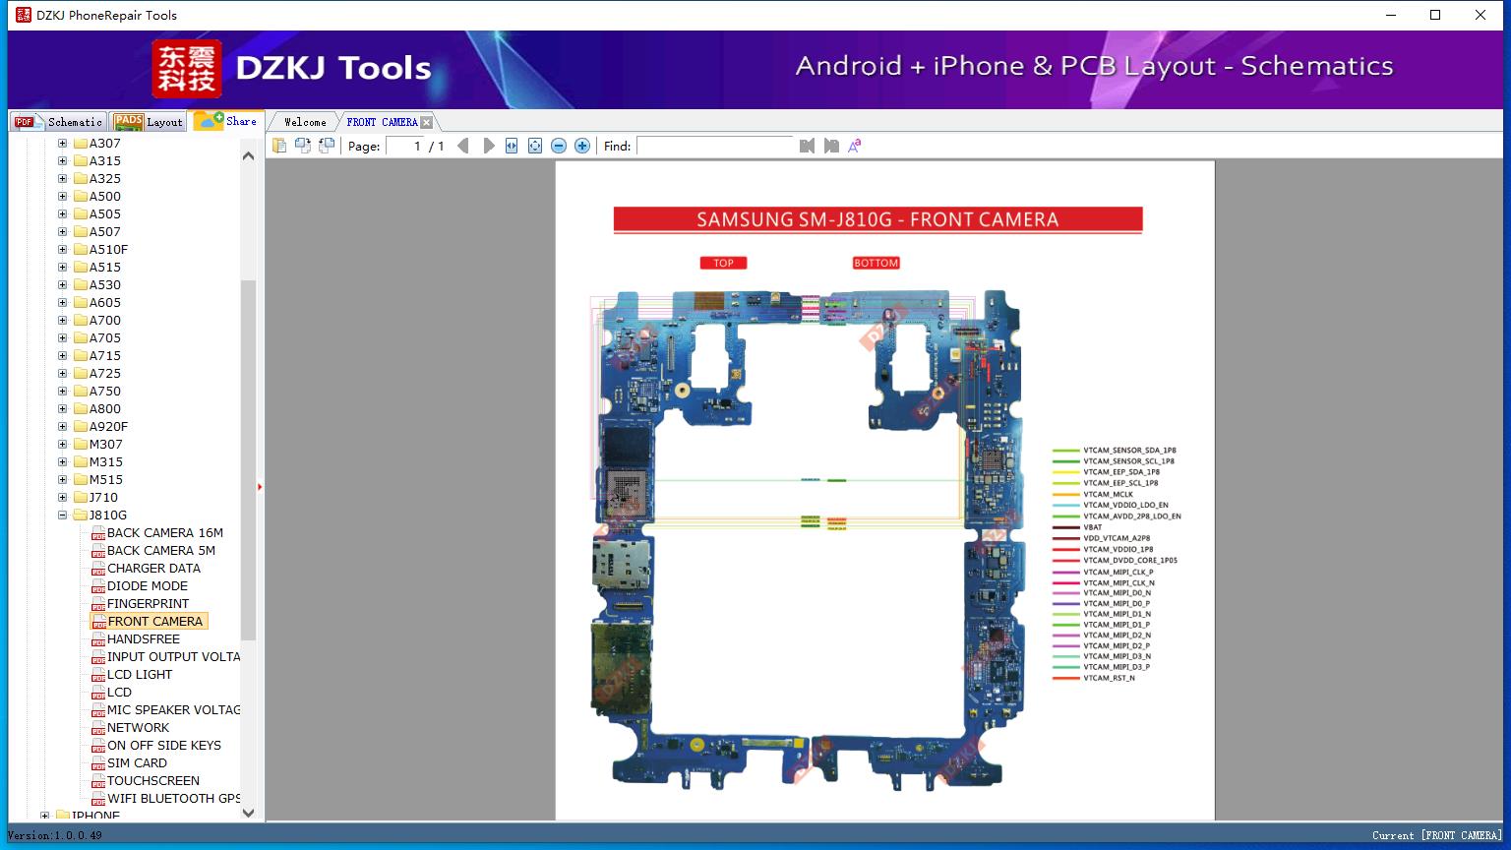The height and width of the screenshot is (850, 1511).
Task: Open the Welcome document tab
Action: point(305,122)
